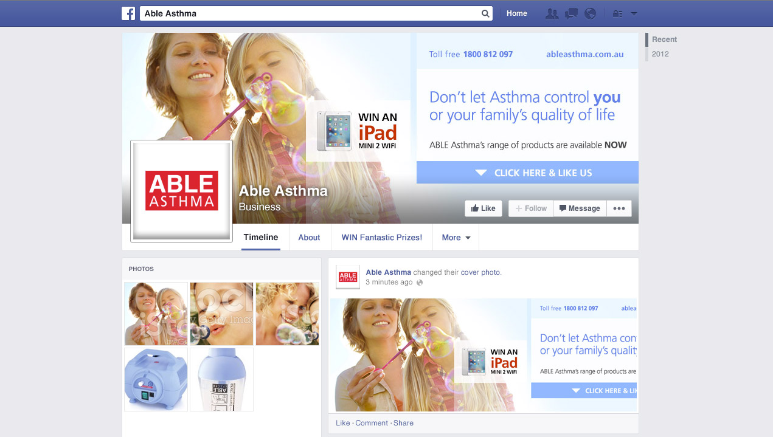Screen dimensions: 773x437
Task: Click Home in the top bar
Action: click(517, 13)
